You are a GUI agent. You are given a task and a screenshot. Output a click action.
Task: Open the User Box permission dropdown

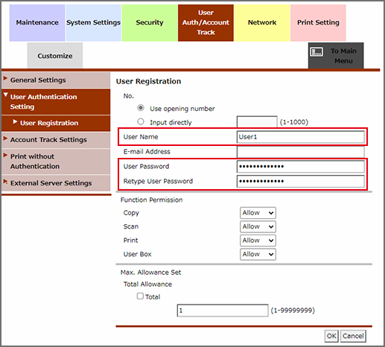coord(258,254)
